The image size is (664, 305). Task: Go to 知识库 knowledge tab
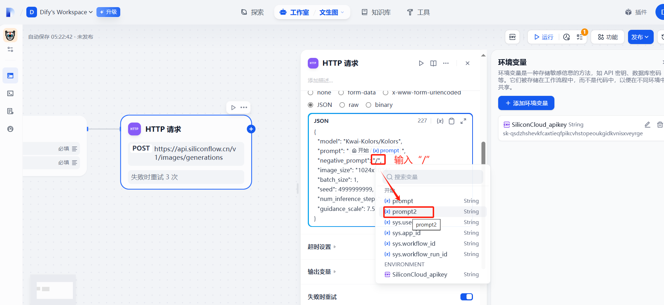376,12
